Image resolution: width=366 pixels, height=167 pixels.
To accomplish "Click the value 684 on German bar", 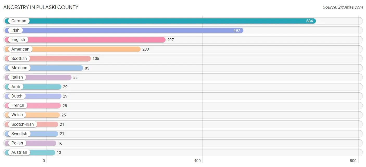I will click(x=310, y=21).
